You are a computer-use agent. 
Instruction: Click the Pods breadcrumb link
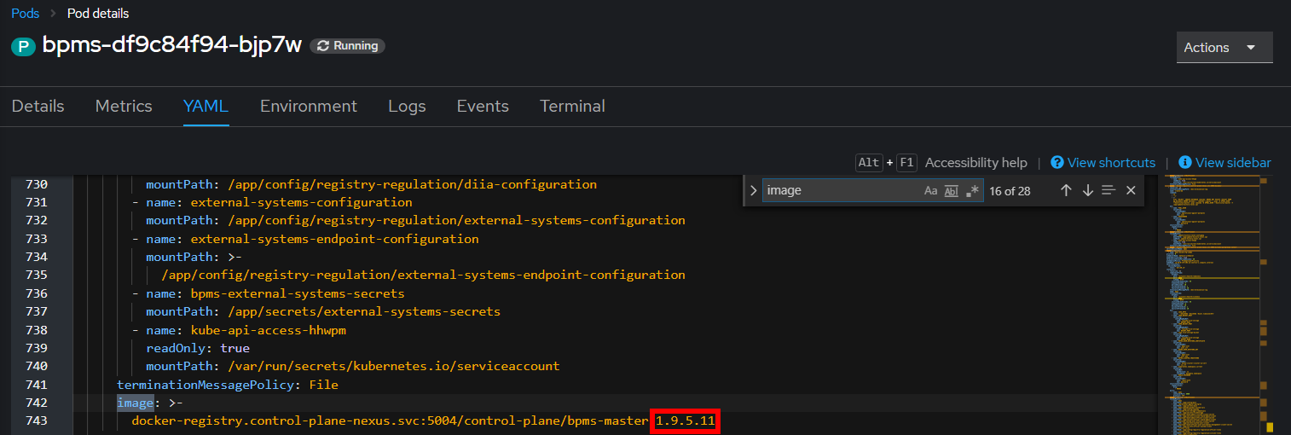pos(26,14)
